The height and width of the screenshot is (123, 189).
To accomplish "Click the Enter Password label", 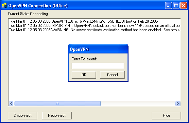I will pyautogui.click(x=84, y=59).
